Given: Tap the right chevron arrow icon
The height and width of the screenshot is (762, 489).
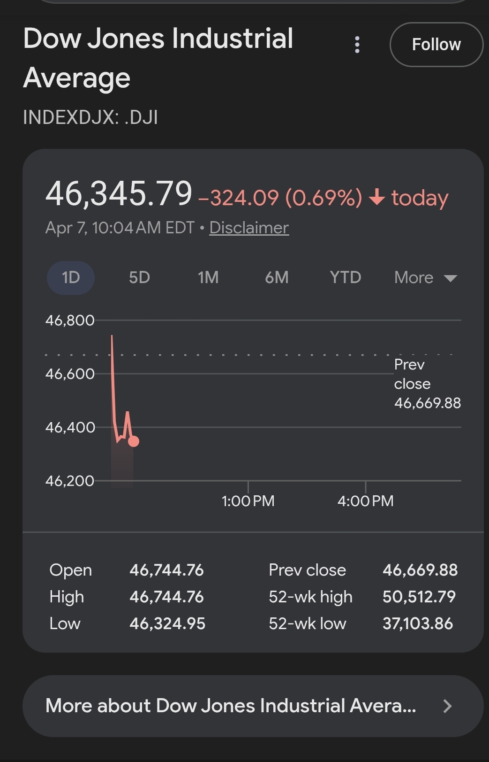Looking at the screenshot, I should pos(447,706).
